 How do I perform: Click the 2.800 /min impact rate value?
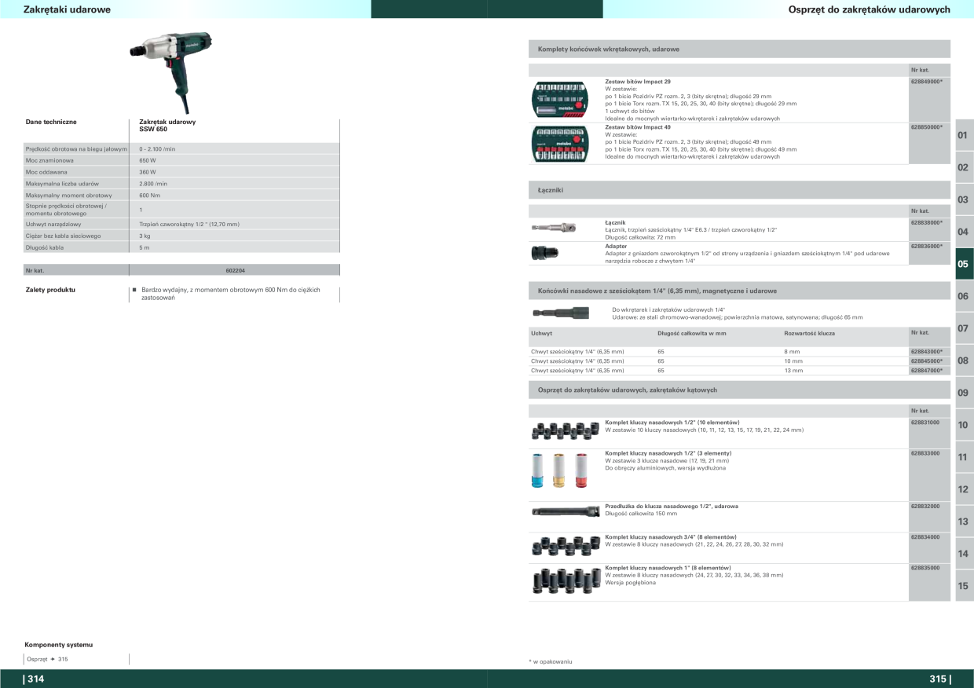pyautogui.click(x=153, y=184)
